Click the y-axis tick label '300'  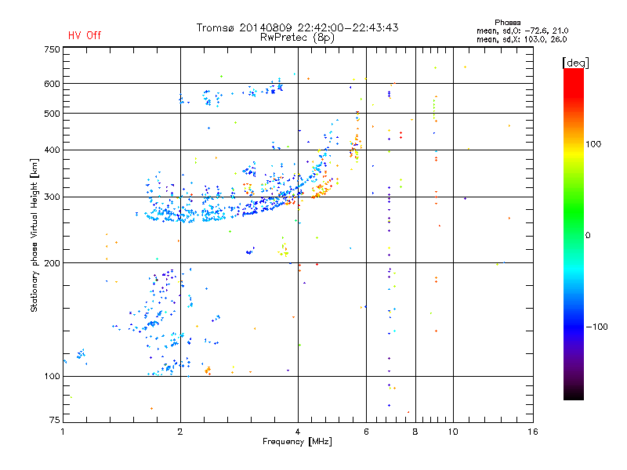click(52, 197)
